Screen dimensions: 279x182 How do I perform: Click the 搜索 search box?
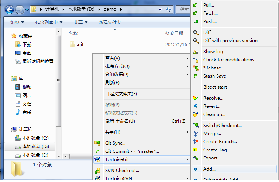(183, 10)
